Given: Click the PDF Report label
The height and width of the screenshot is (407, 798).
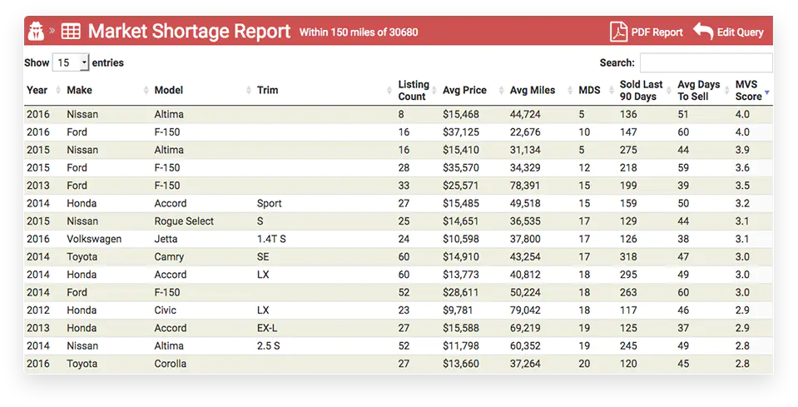Looking at the screenshot, I should (x=657, y=32).
